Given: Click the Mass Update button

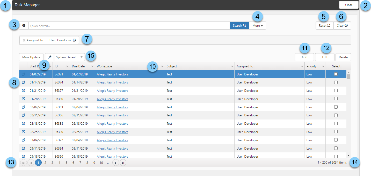Looking at the screenshot, I should click(x=31, y=57).
